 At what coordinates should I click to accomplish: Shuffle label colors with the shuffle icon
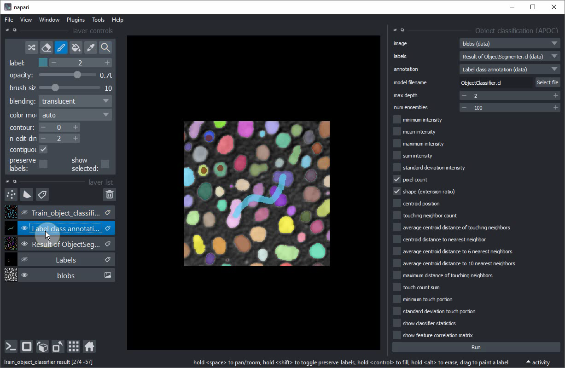pyautogui.click(x=31, y=47)
